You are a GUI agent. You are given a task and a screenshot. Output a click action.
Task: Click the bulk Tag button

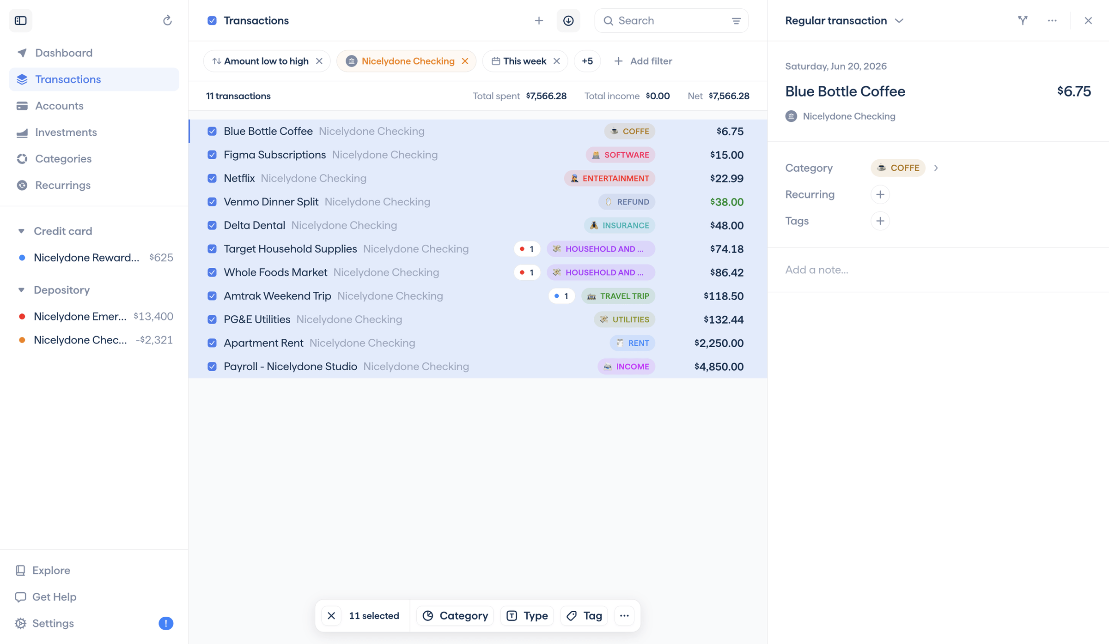point(585,615)
